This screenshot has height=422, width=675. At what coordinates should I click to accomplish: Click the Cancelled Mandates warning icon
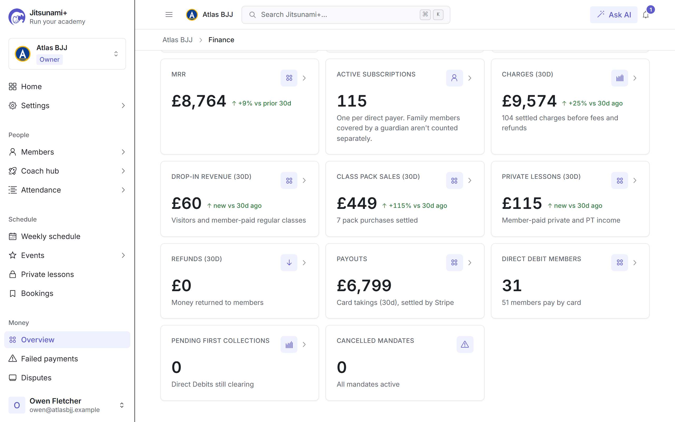pyautogui.click(x=465, y=344)
